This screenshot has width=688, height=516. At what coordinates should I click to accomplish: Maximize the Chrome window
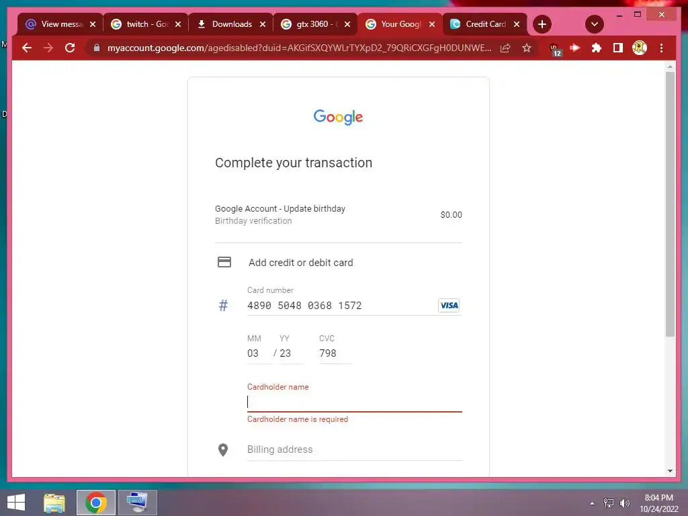(638, 15)
